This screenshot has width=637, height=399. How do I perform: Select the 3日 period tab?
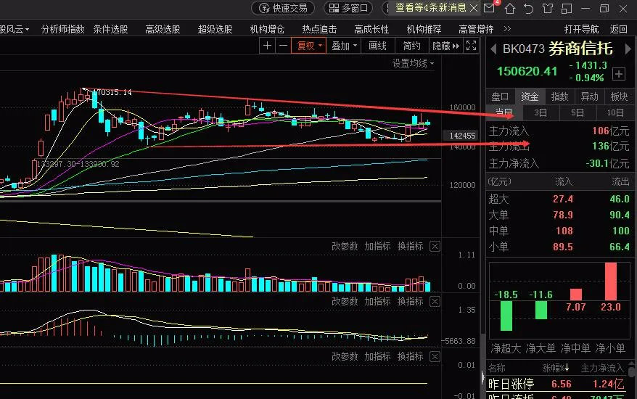[x=541, y=112]
